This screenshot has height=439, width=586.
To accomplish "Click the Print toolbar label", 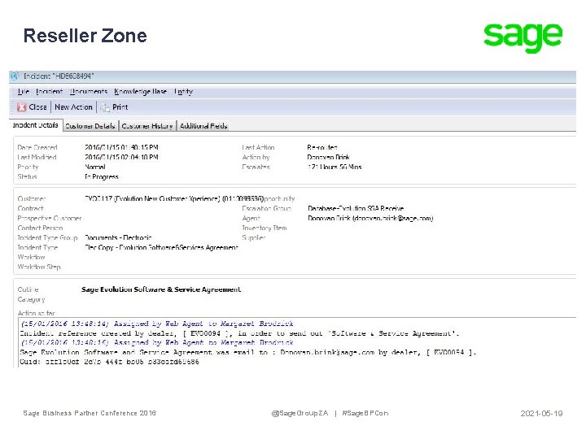I will (x=120, y=107).
